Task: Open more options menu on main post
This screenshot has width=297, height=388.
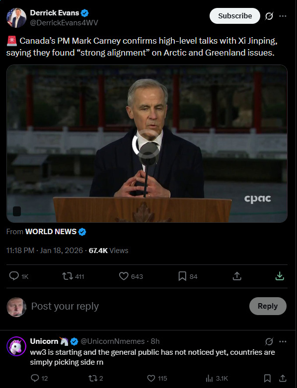Action: tap(283, 16)
